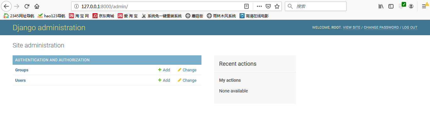This screenshot has width=430, height=127.
Task: Click the WELCOME, ROOT text
Action: [327, 28]
